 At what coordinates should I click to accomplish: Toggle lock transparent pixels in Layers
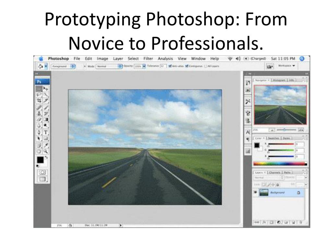(x=264, y=184)
